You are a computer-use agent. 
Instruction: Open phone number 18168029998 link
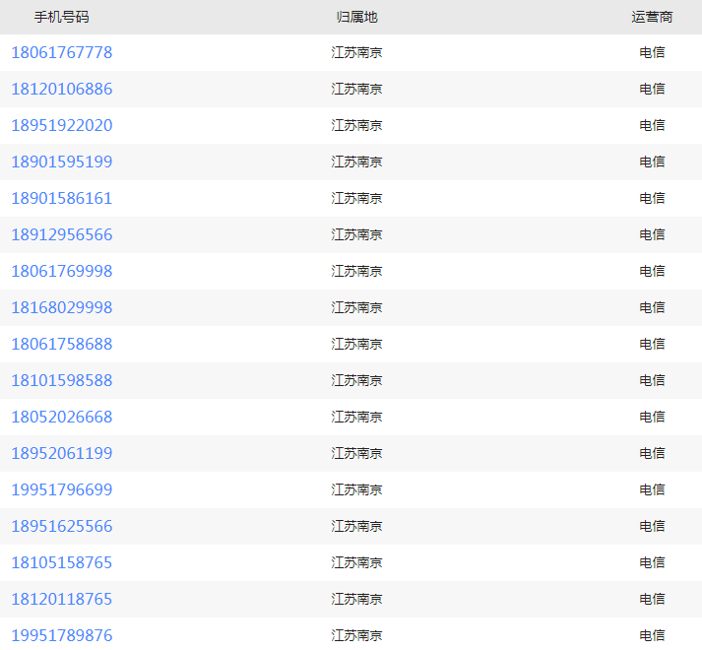click(62, 307)
